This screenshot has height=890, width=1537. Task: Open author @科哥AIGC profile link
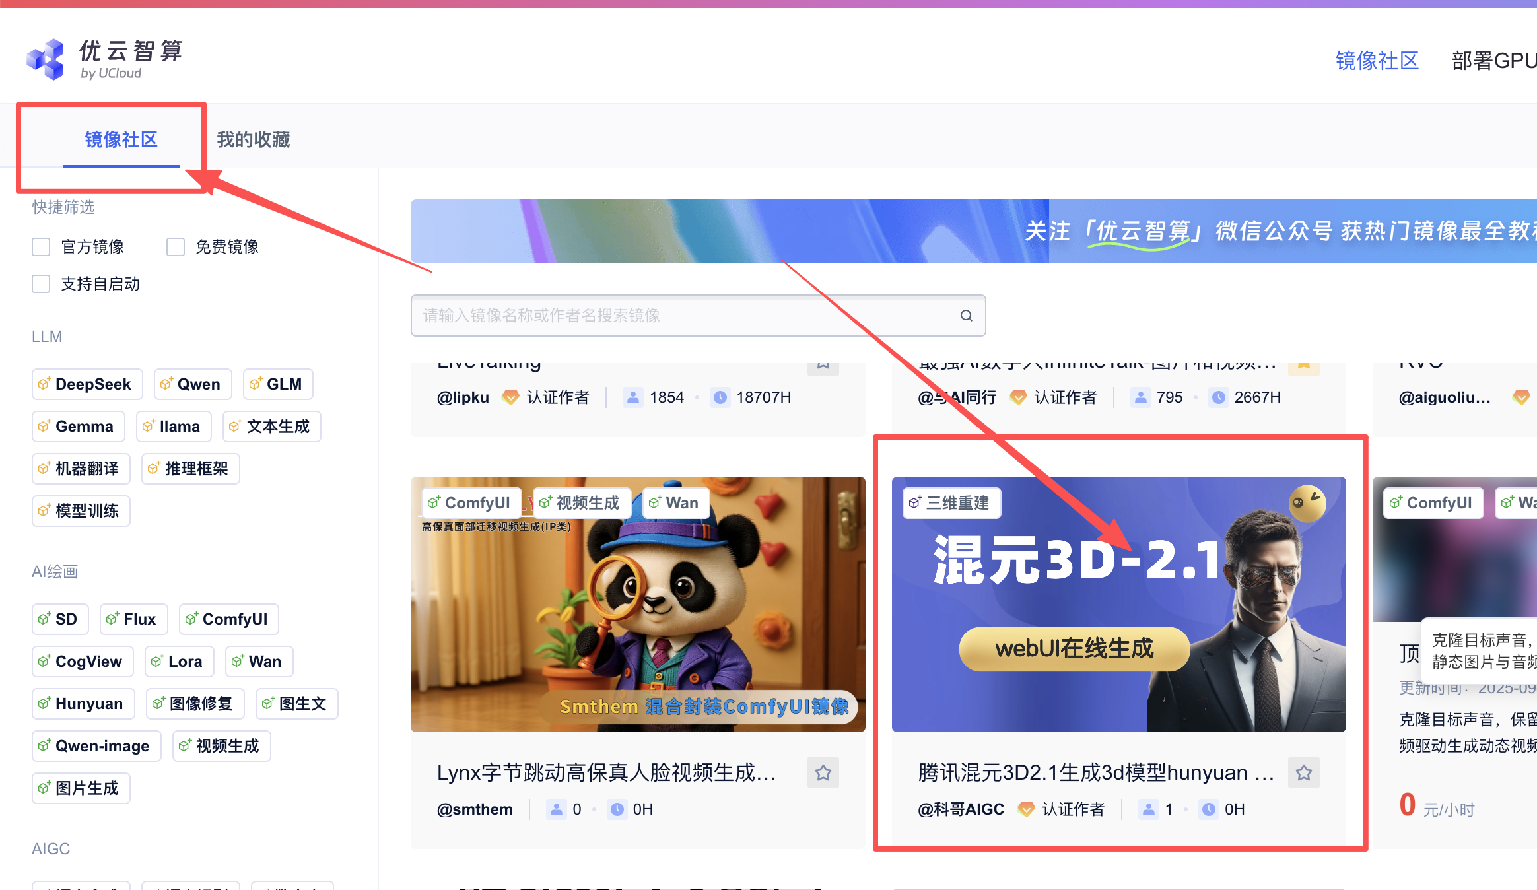point(961,809)
